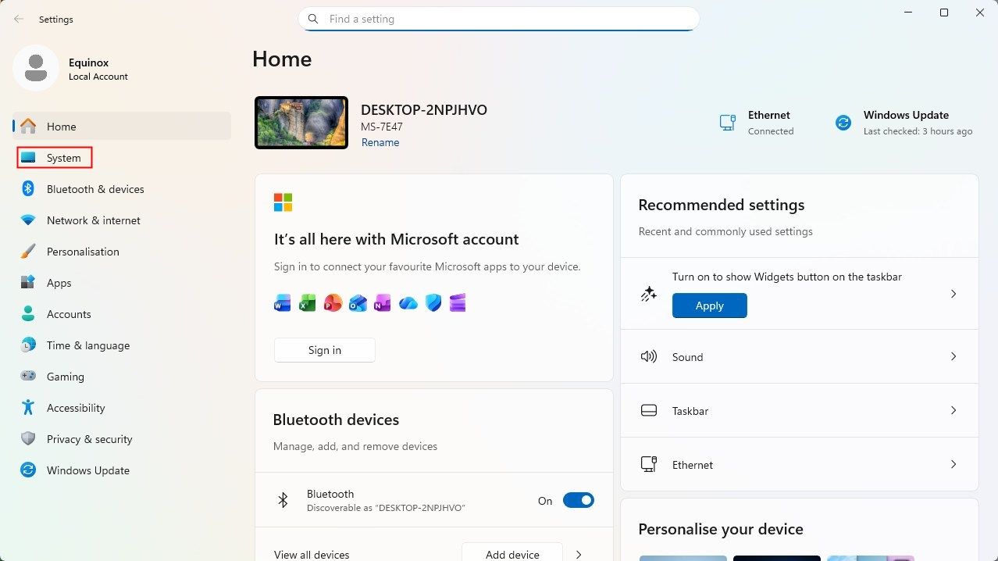Click the System monitor icon in sidebar
The image size is (998, 561).
28,158
